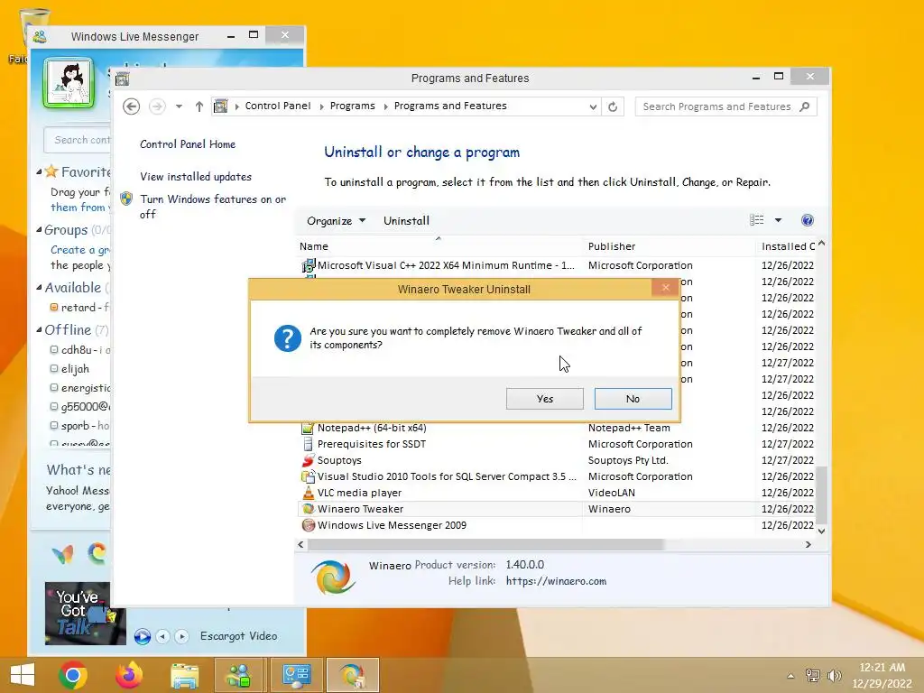Launch Google Chrome from taskbar
The height and width of the screenshot is (693, 924).
(73, 675)
